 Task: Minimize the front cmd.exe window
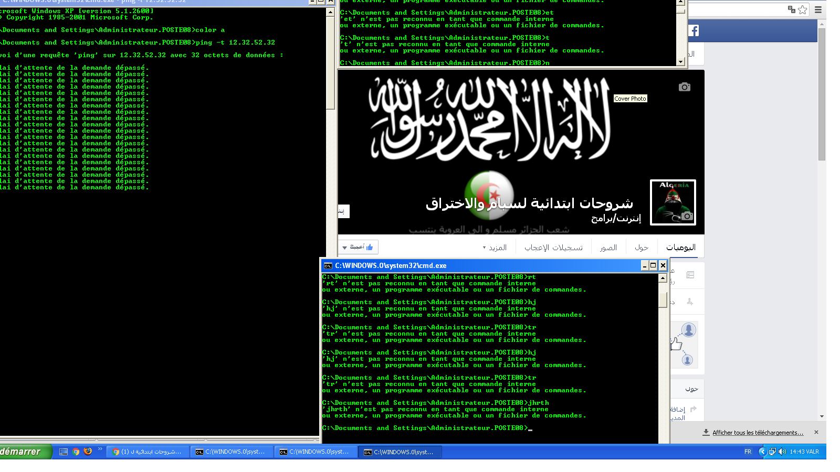644,265
